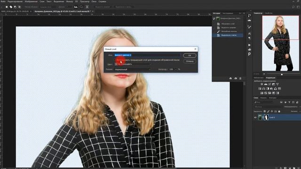The height and width of the screenshot is (169, 301).
Task: Add a Vibrance adjustment
Action: pyautogui.click(x=277, y=84)
